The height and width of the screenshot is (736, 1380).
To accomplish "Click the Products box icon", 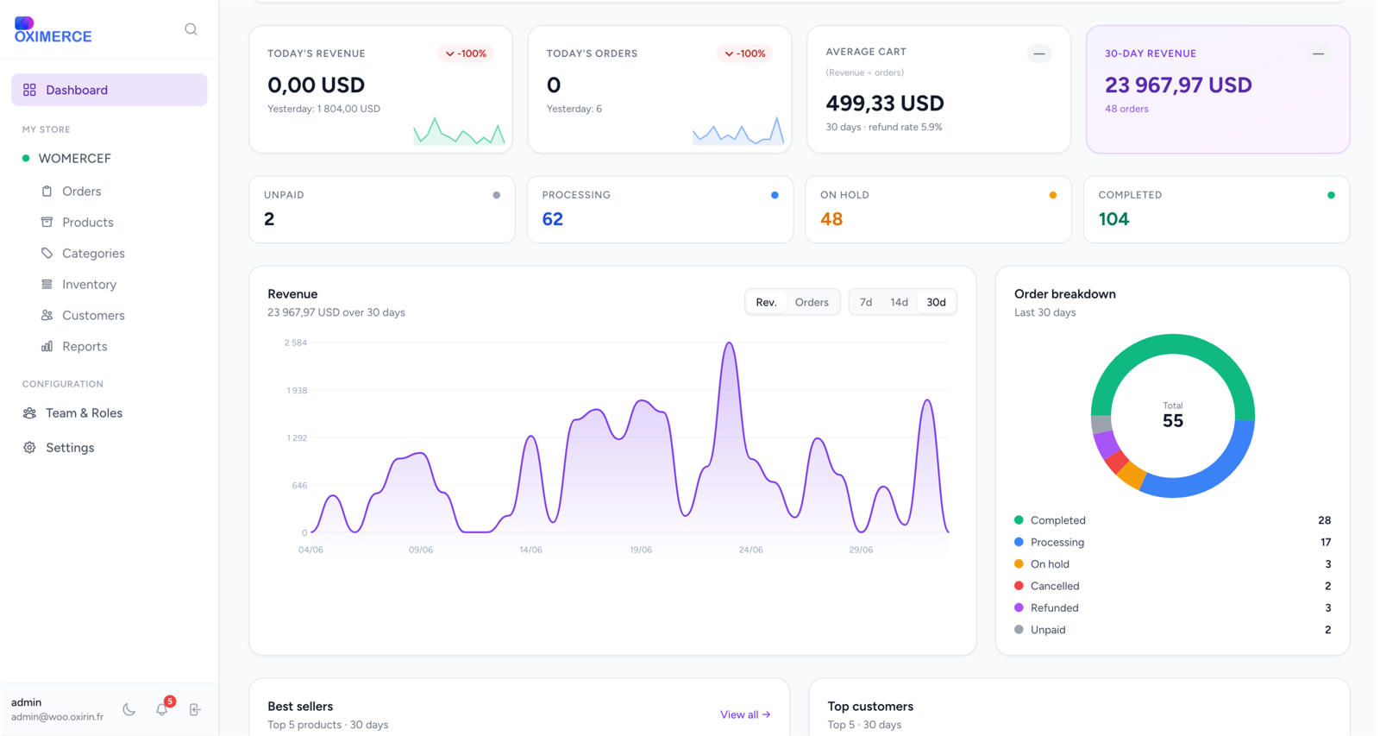I will click(x=47, y=222).
